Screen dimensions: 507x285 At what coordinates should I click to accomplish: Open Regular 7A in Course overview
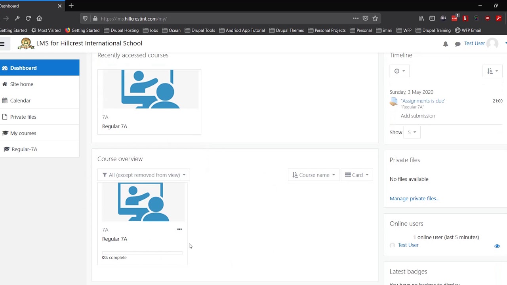point(114,239)
